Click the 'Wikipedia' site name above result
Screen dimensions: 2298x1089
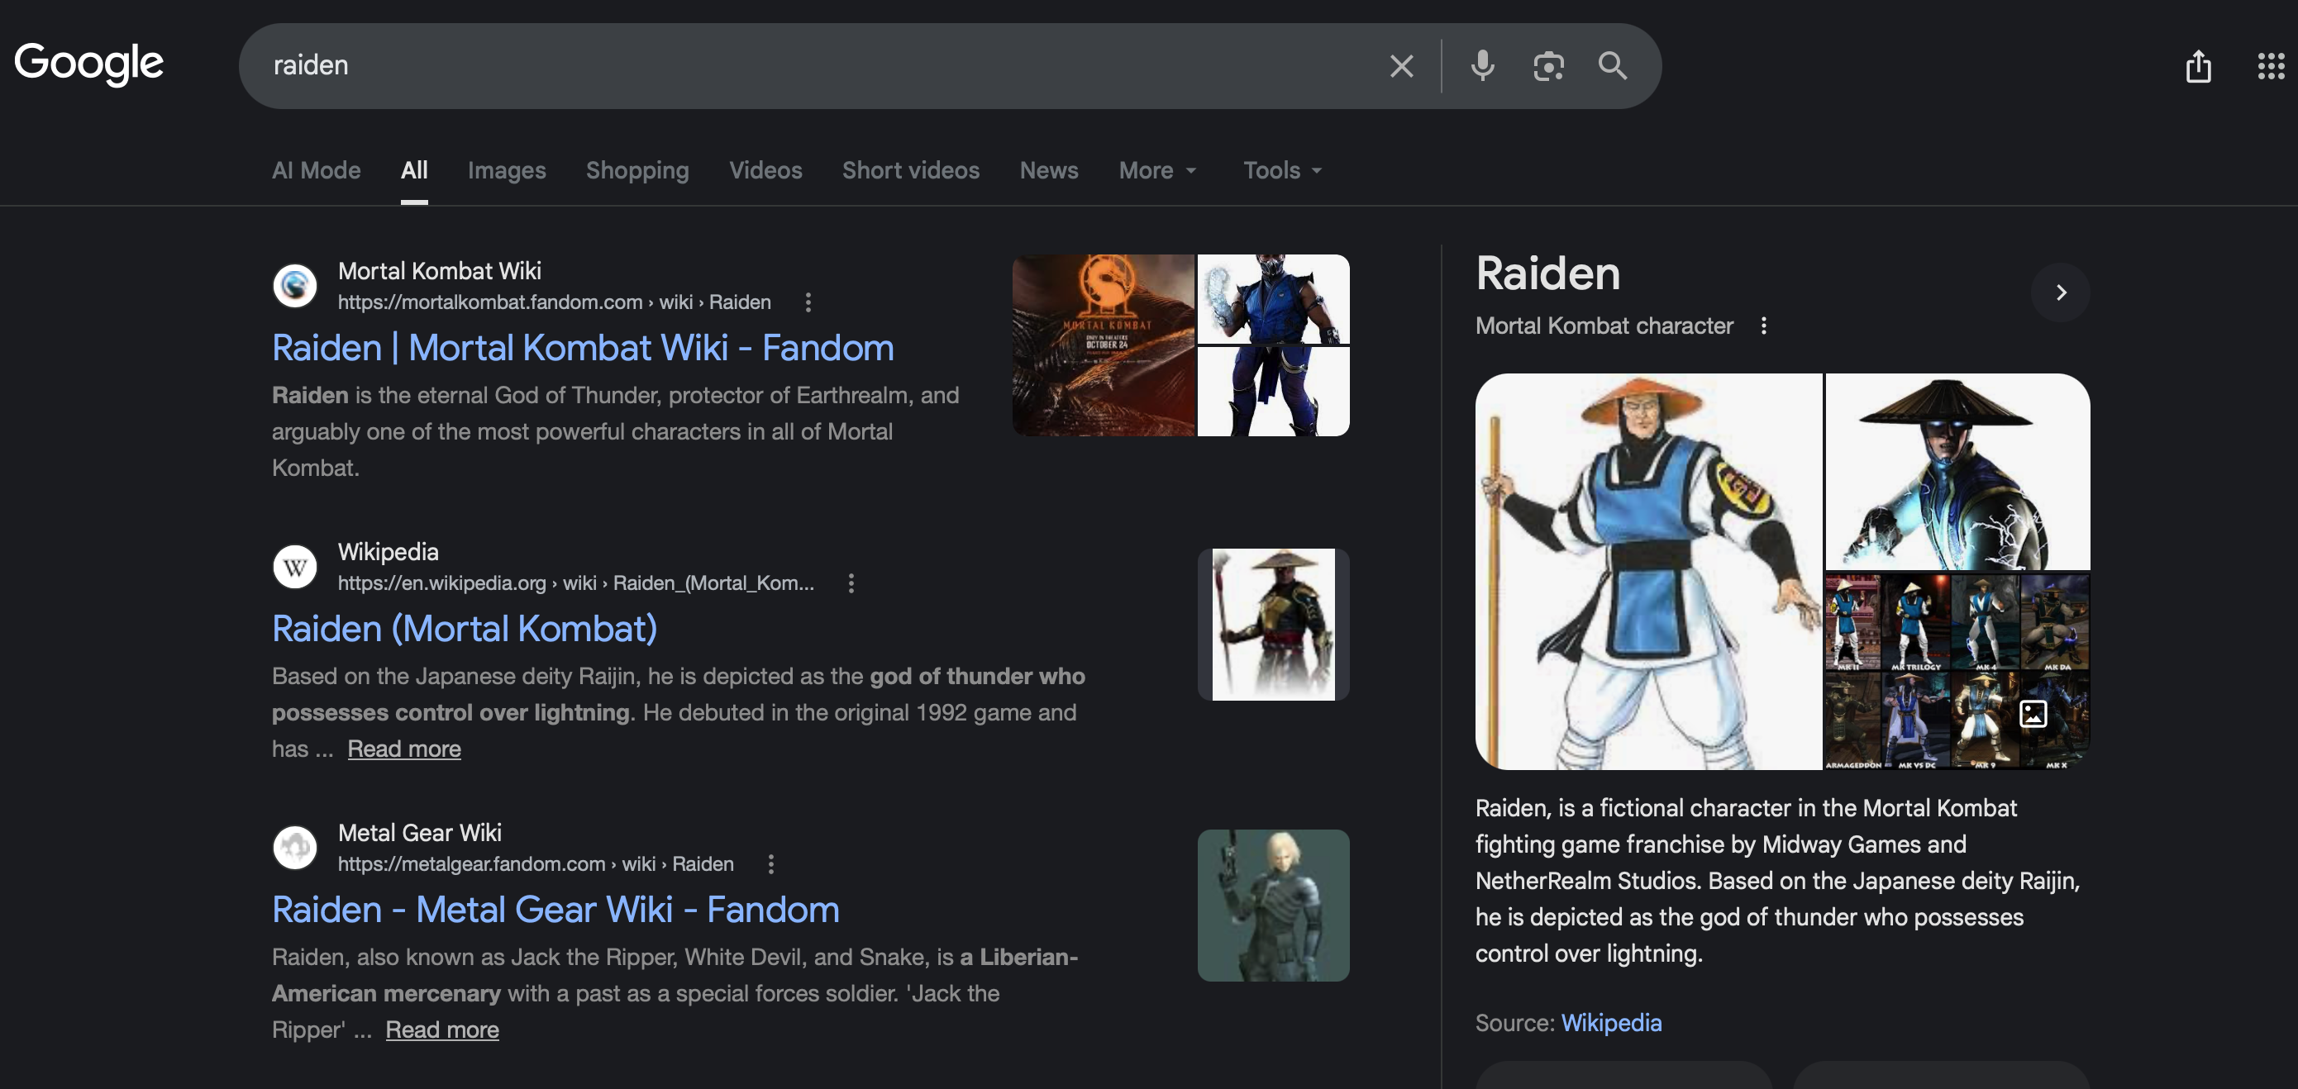pos(388,552)
